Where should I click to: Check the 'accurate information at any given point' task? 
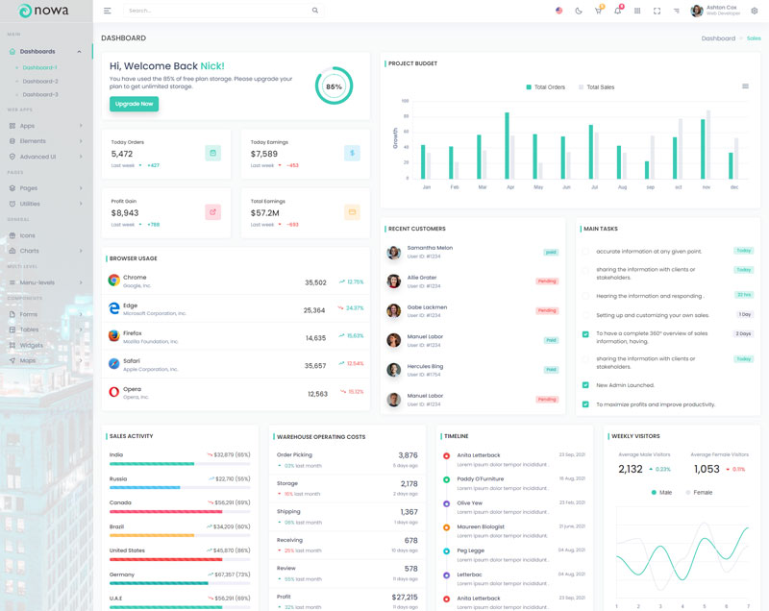pyautogui.click(x=585, y=252)
